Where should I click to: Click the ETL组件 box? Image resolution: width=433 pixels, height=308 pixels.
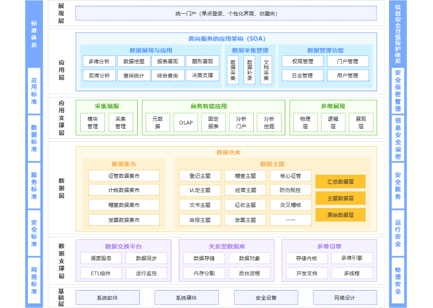(101, 273)
